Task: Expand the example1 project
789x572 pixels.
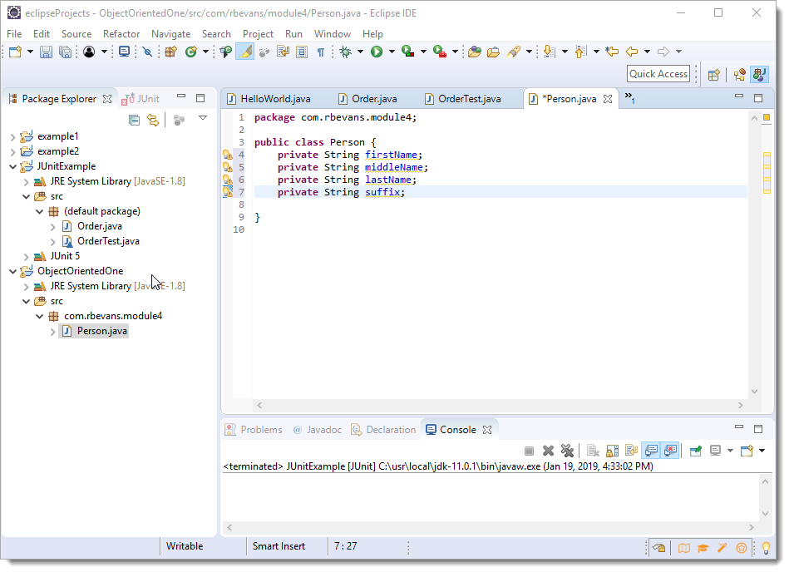Action: coord(12,137)
